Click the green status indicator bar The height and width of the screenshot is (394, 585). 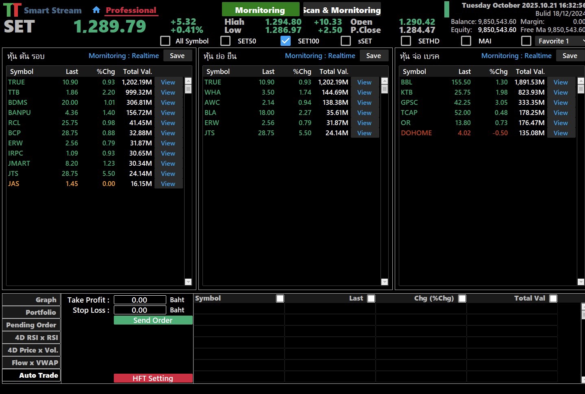[447, 9]
